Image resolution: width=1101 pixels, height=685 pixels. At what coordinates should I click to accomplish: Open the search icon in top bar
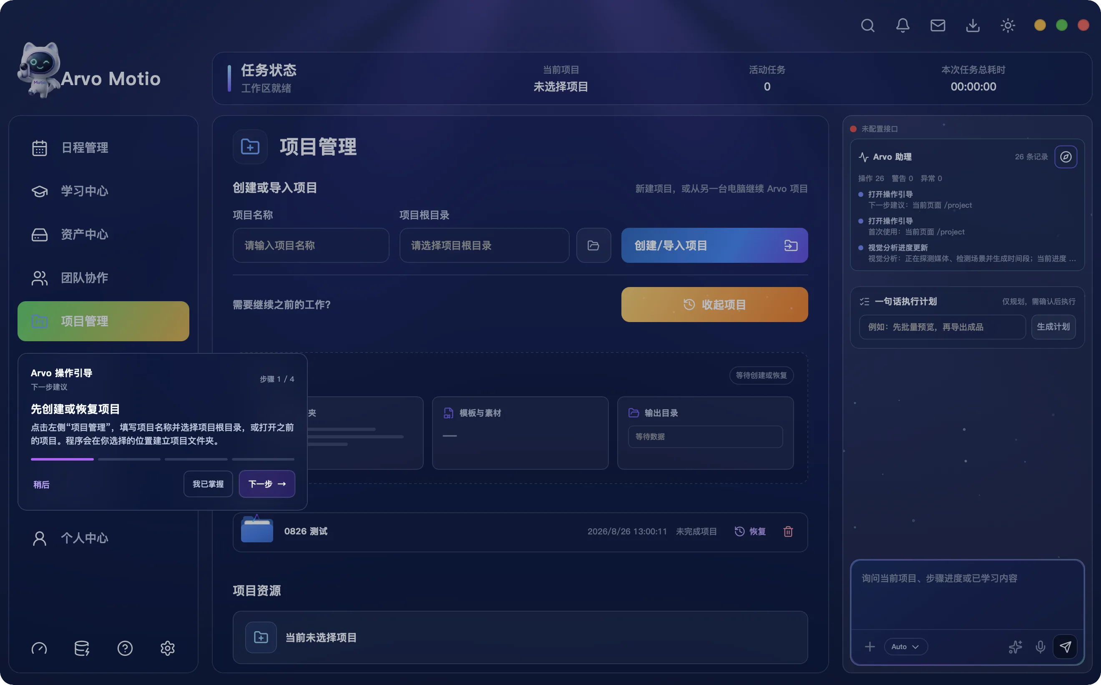[867, 25]
